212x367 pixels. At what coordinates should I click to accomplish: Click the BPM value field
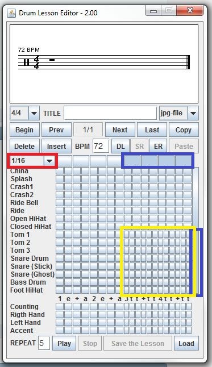click(x=101, y=146)
